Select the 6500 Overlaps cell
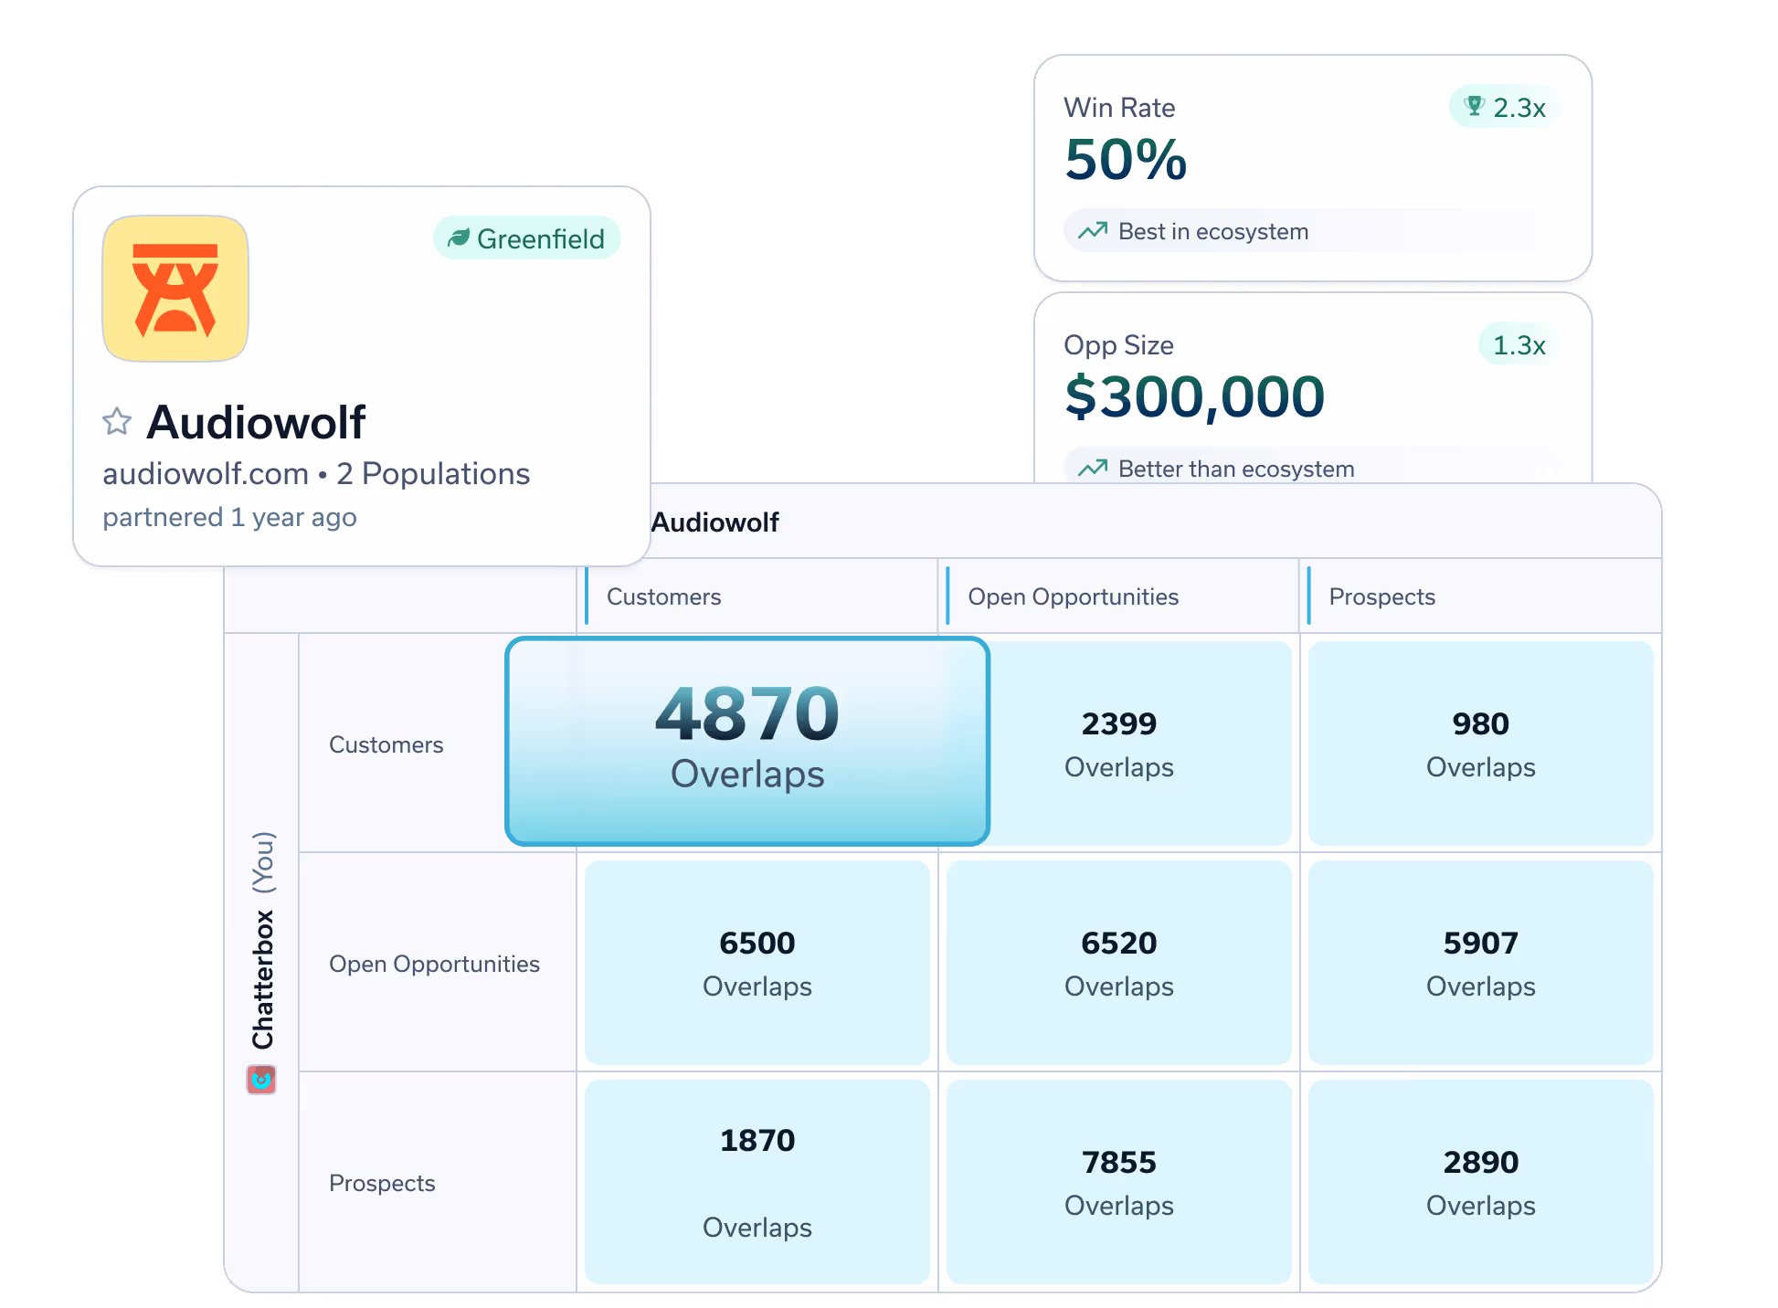This screenshot has width=1778, height=1308. (x=757, y=963)
